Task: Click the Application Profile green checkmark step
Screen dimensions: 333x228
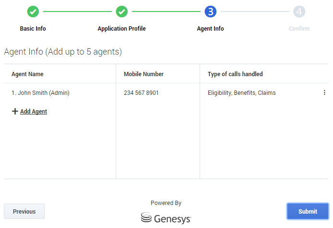Action: 122,11
